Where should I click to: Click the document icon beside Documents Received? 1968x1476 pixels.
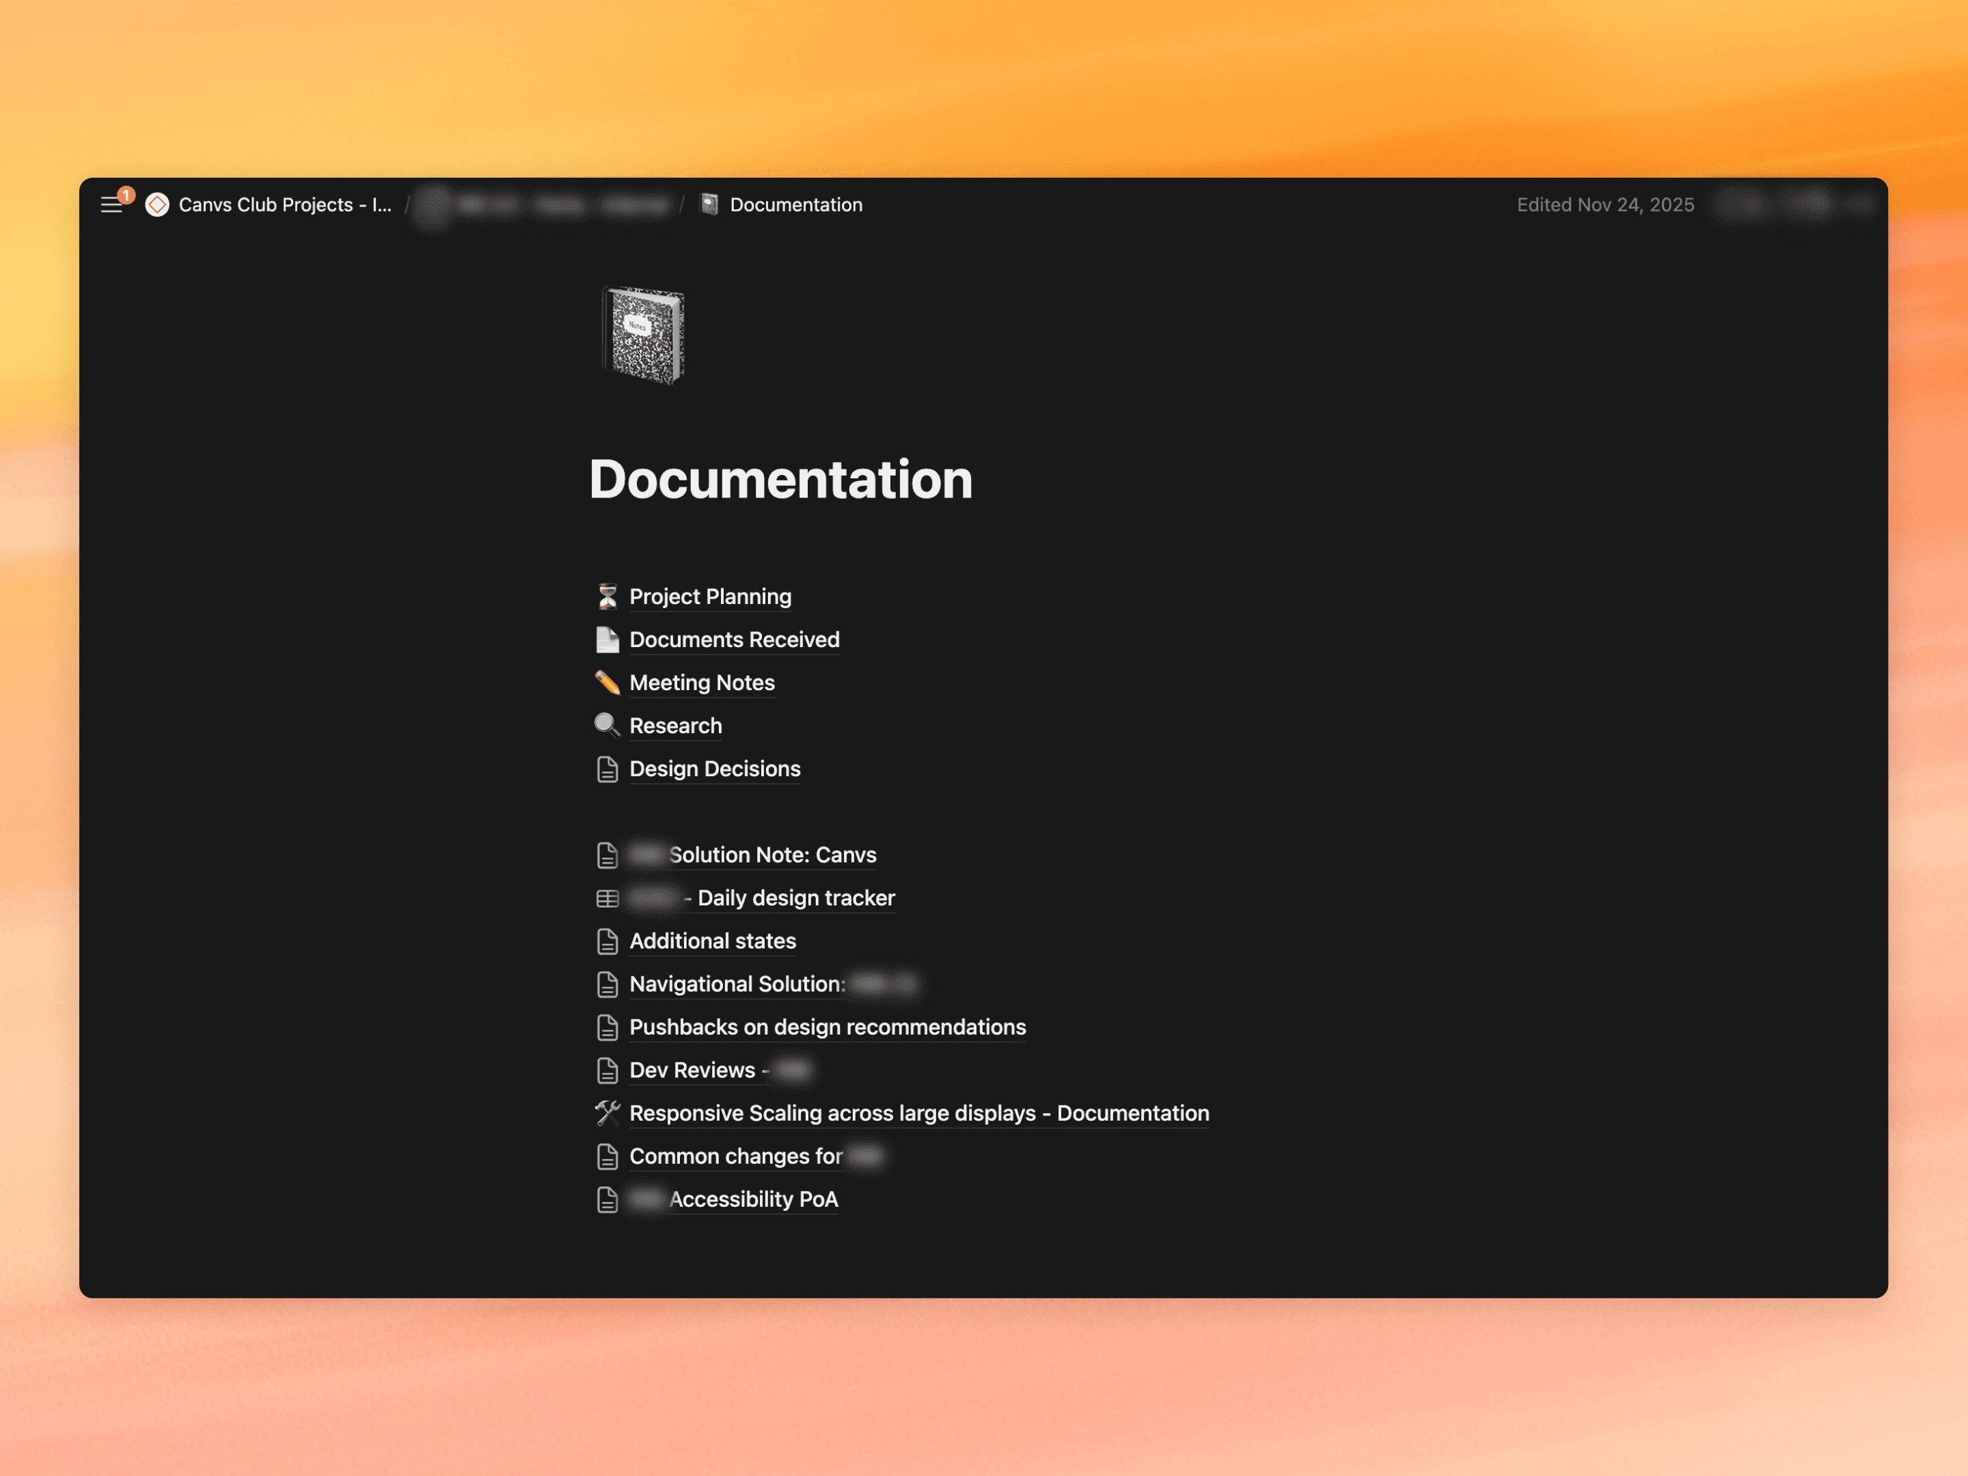[x=609, y=639]
